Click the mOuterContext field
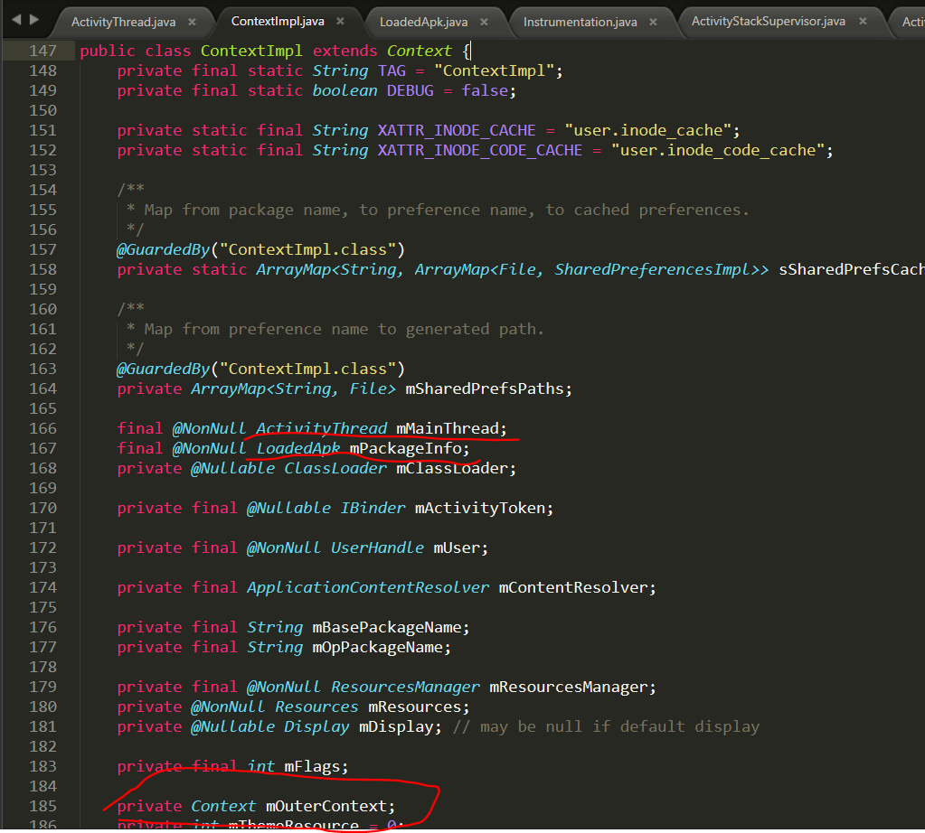Screen dimensions: 925x833 pyautogui.click(x=326, y=807)
